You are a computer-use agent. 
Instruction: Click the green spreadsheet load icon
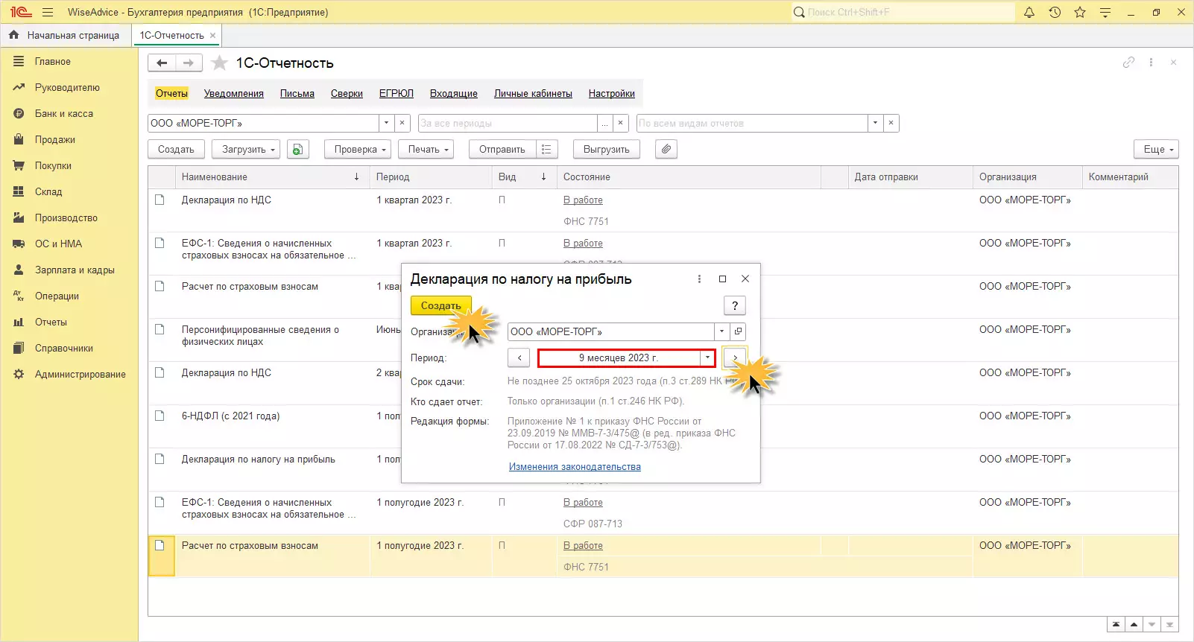pyautogui.click(x=297, y=149)
